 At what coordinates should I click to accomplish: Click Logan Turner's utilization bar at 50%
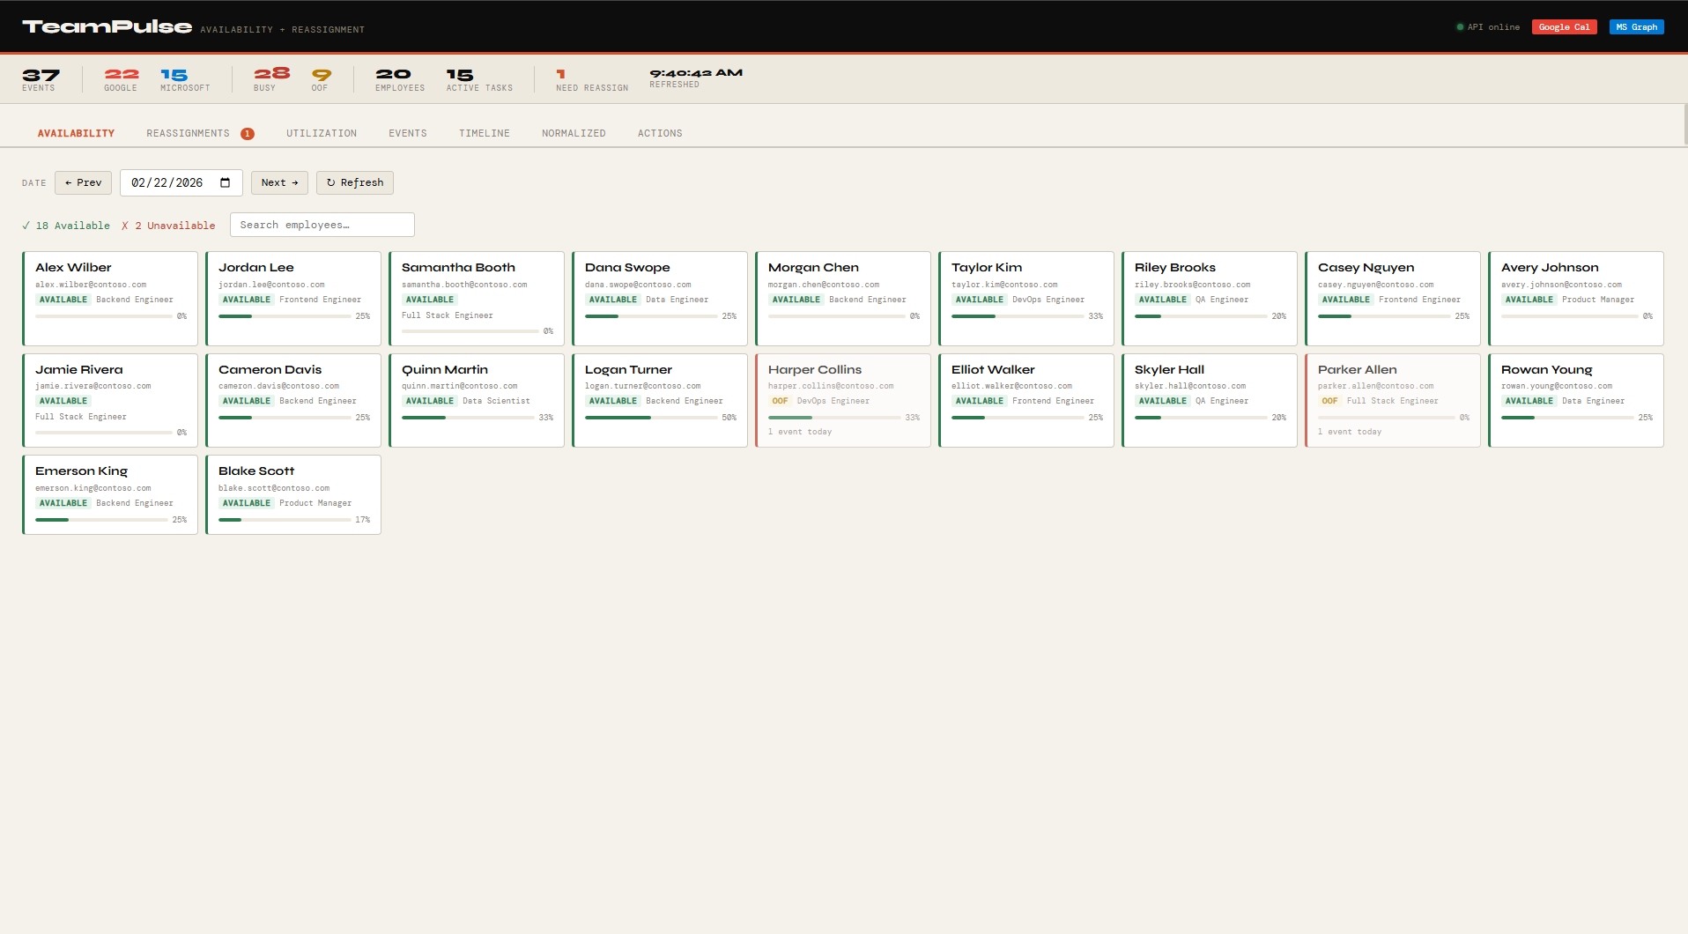click(x=651, y=418)
